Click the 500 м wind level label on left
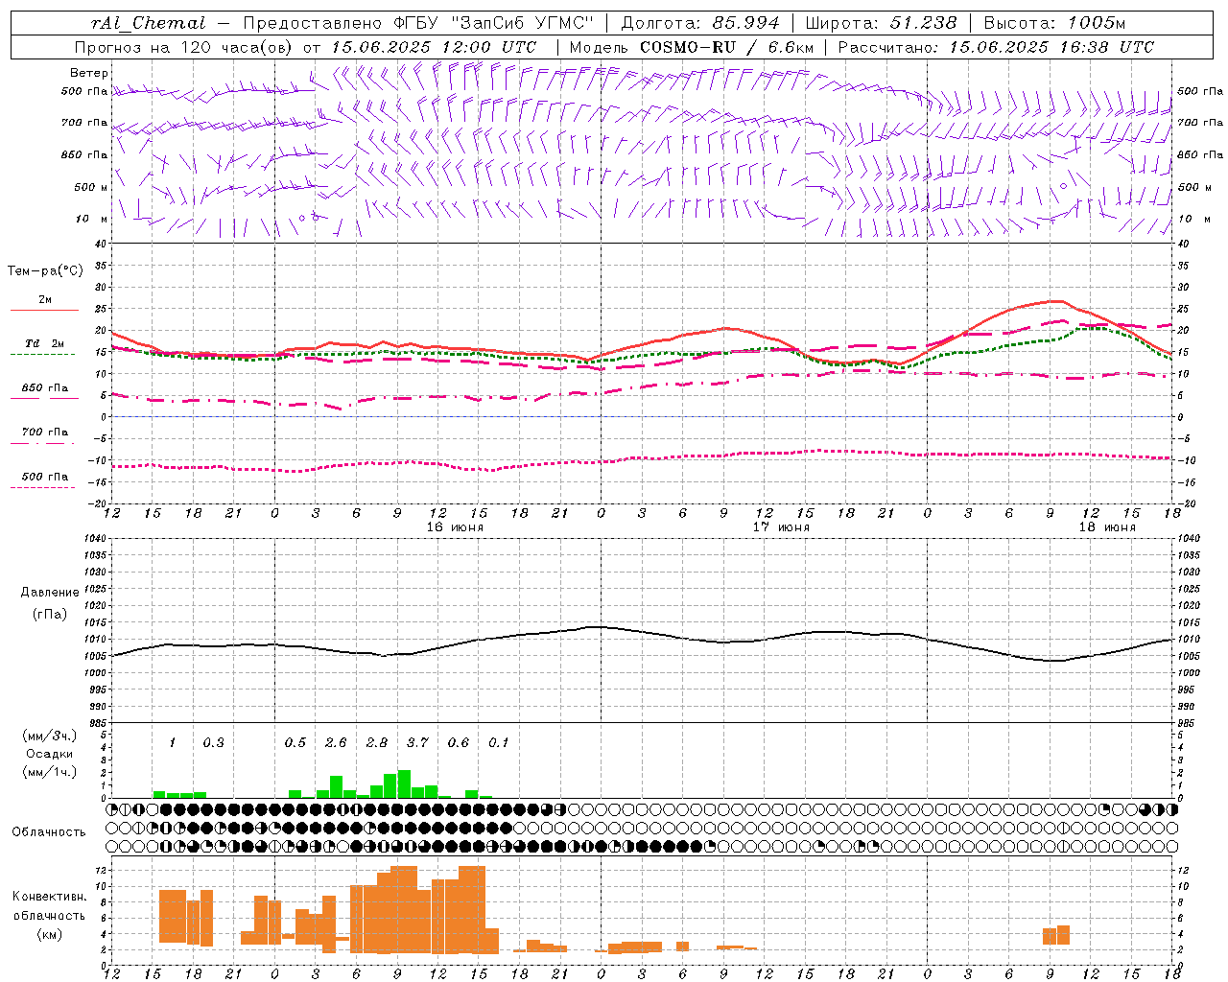Image resolution: width=1228 pixels, height=982 pixels. click(x=91, y=188)
